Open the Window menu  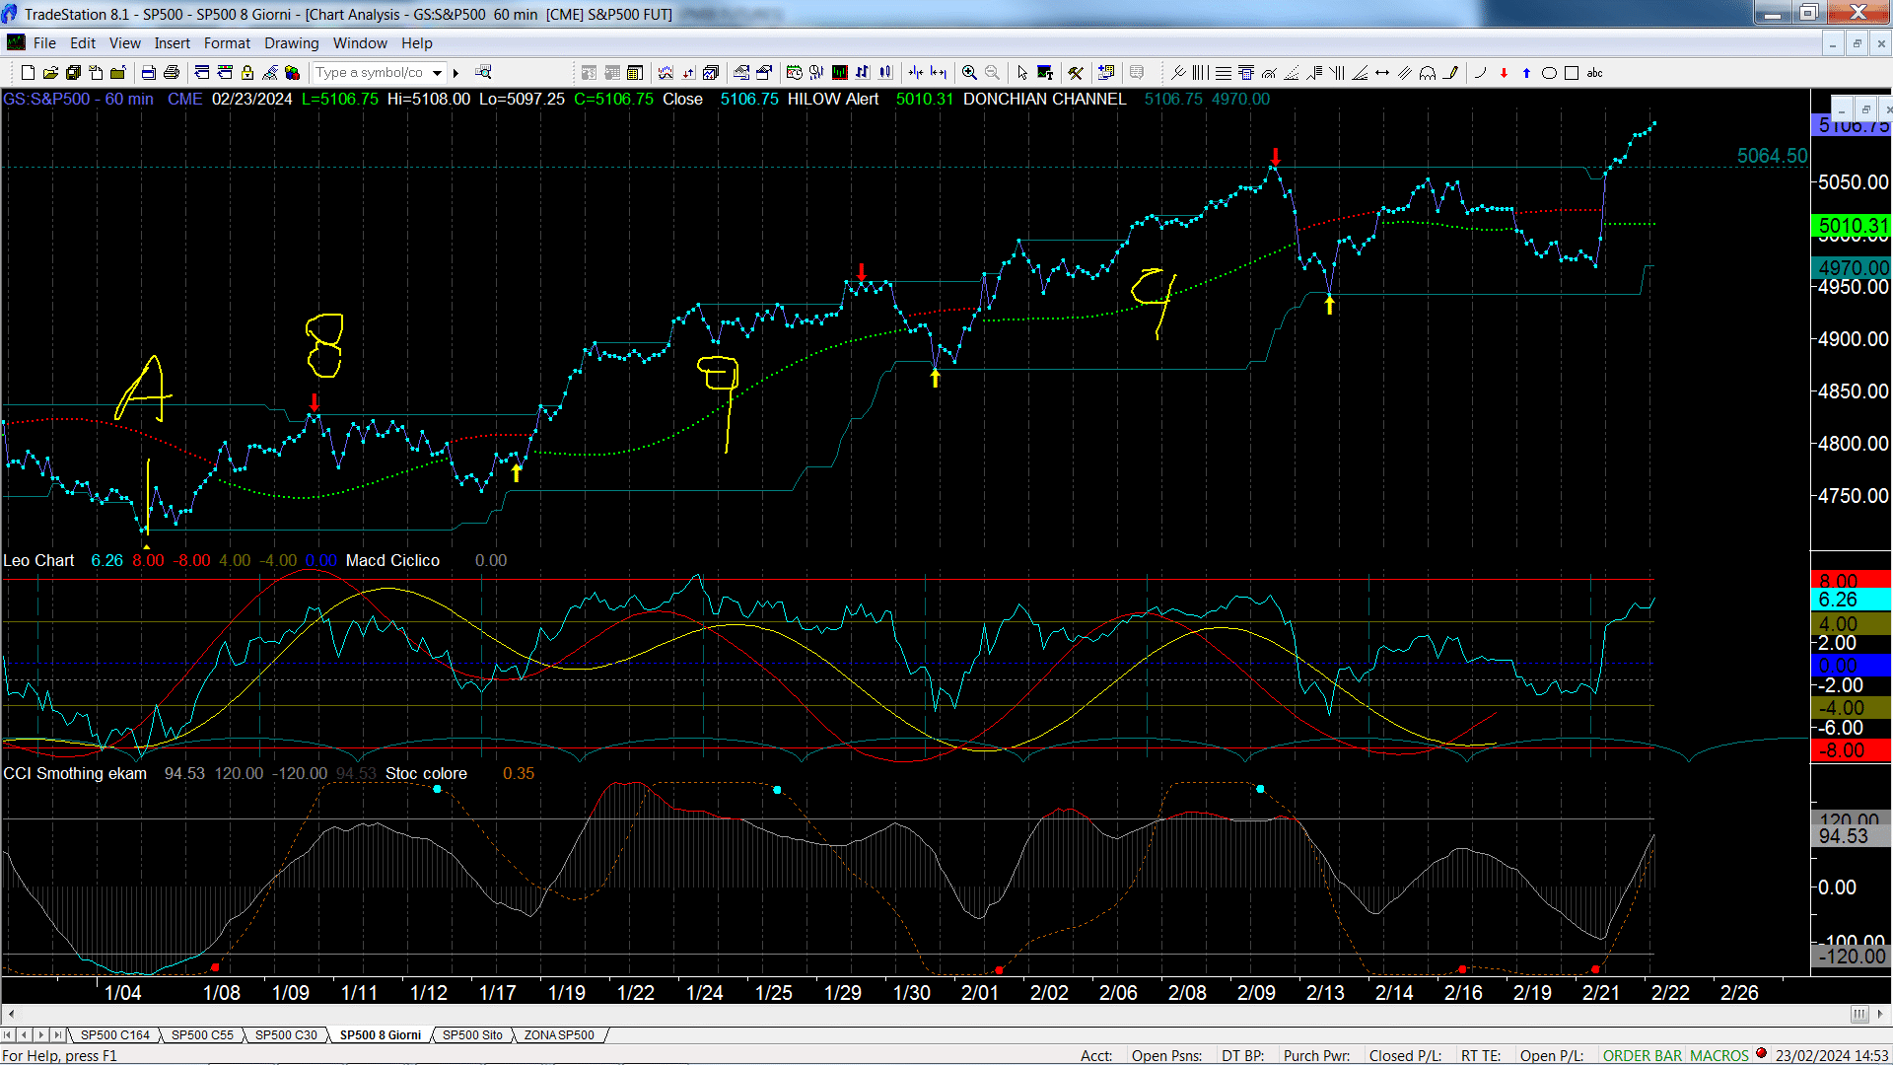(x=360, y=43)
